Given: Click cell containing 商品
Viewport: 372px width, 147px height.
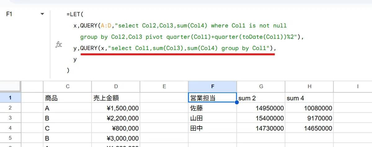Looking at the screenshot, I should pos(67,98).
